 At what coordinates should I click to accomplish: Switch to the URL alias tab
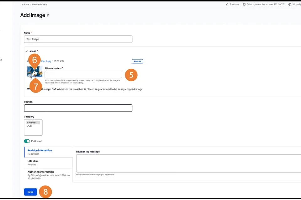pos(32,161)
